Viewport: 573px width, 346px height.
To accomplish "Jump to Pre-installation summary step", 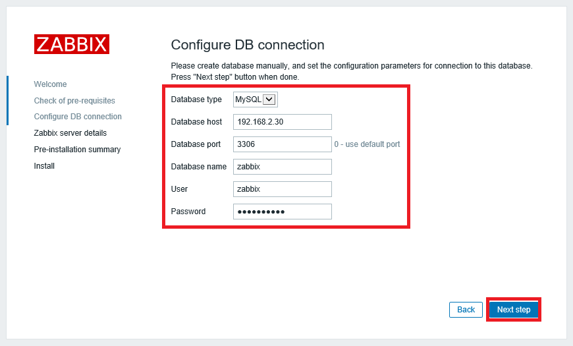I will (x=77, y=150).
